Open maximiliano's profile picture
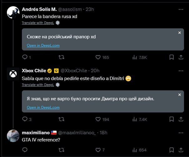 coord(13,136)
